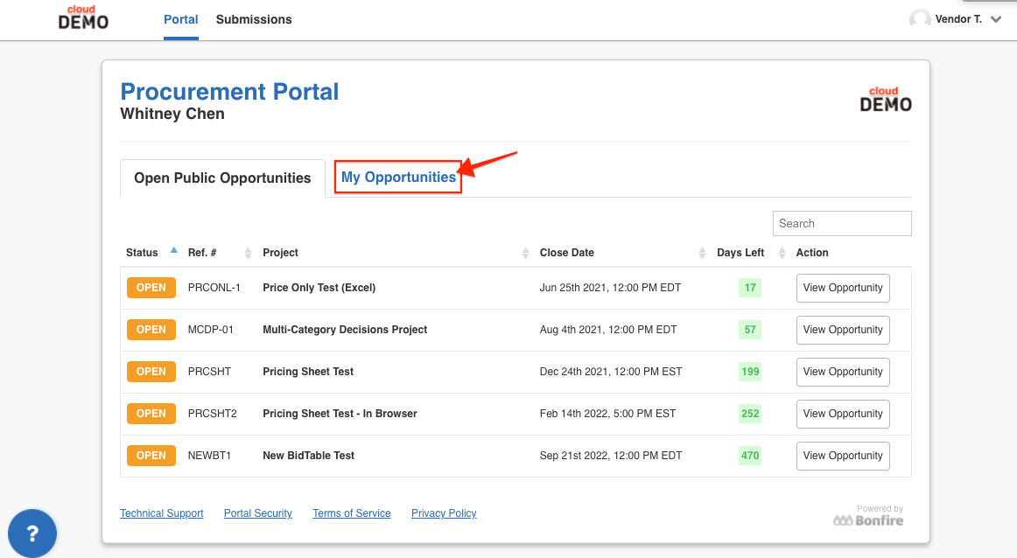
Task: Open the blue help question mark icon
Action: point(32,534)
